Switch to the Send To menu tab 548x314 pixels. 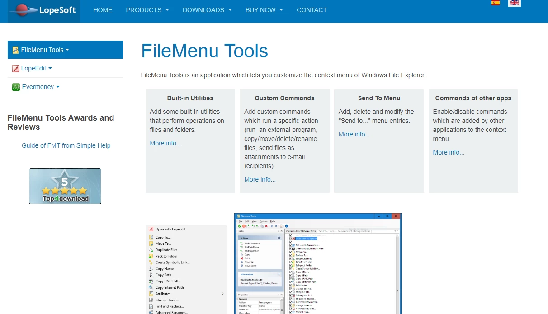point(327,231)
